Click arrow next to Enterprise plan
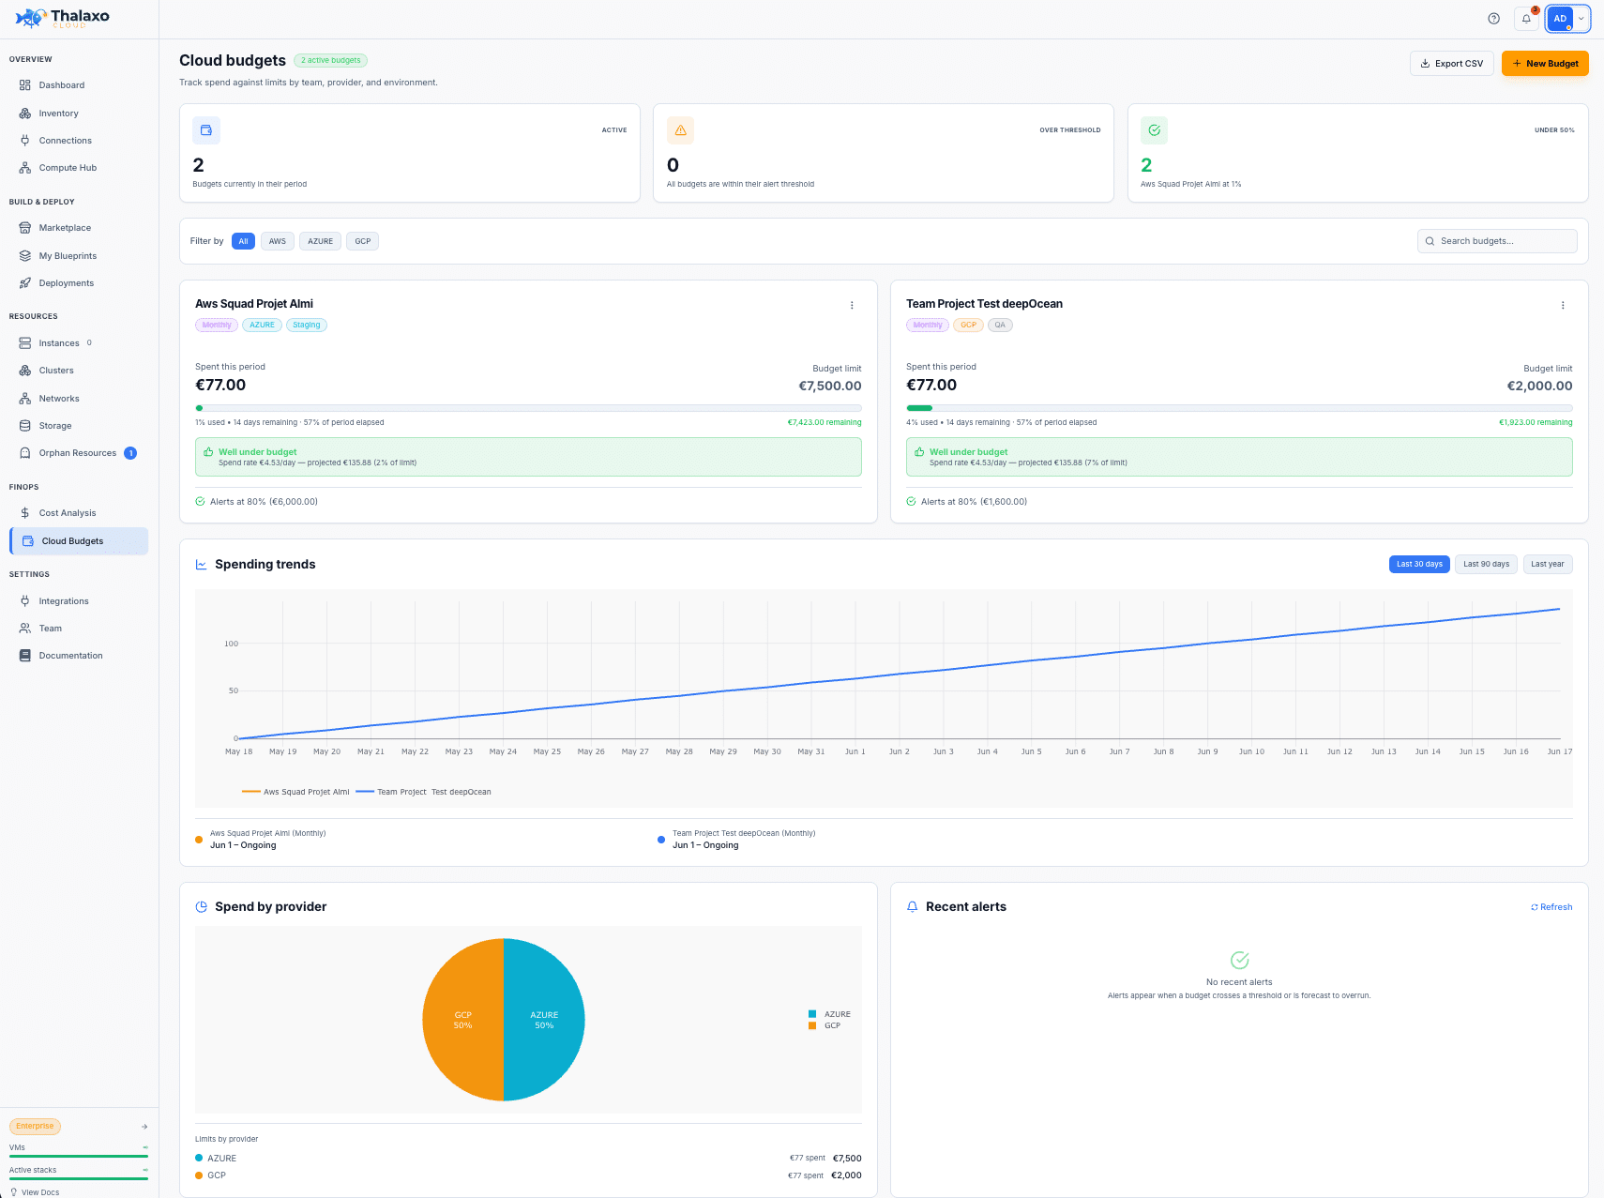Screen dimensions: 1604x1198 coord(144,1127)
